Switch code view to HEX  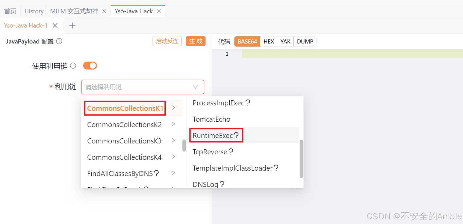(269, 41)
